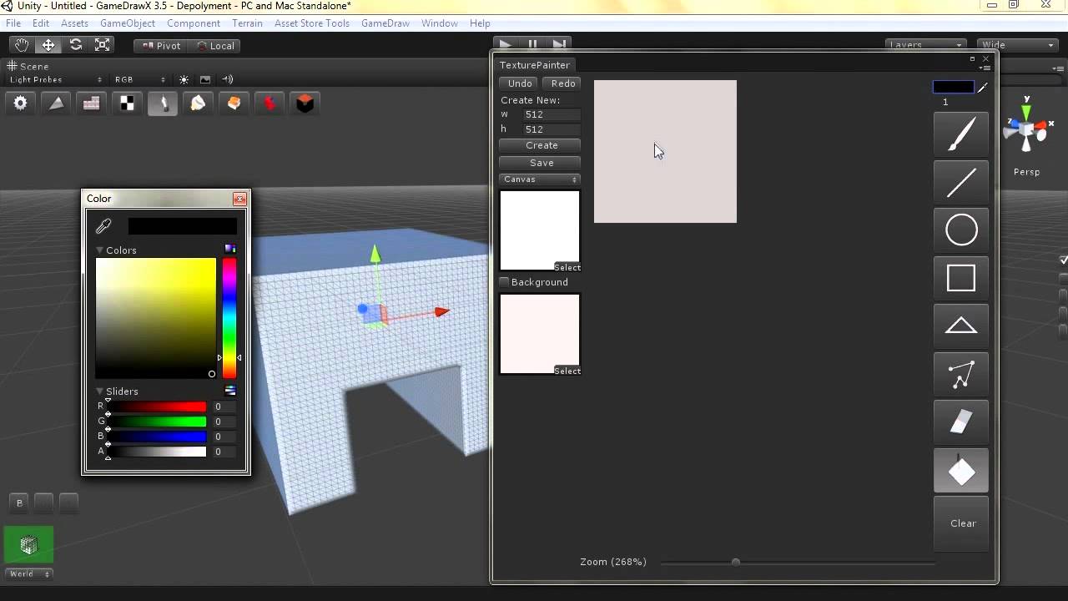Screen dimensions: 1068x601
Task: Select the Move transform tool
Action: point(48,45)
